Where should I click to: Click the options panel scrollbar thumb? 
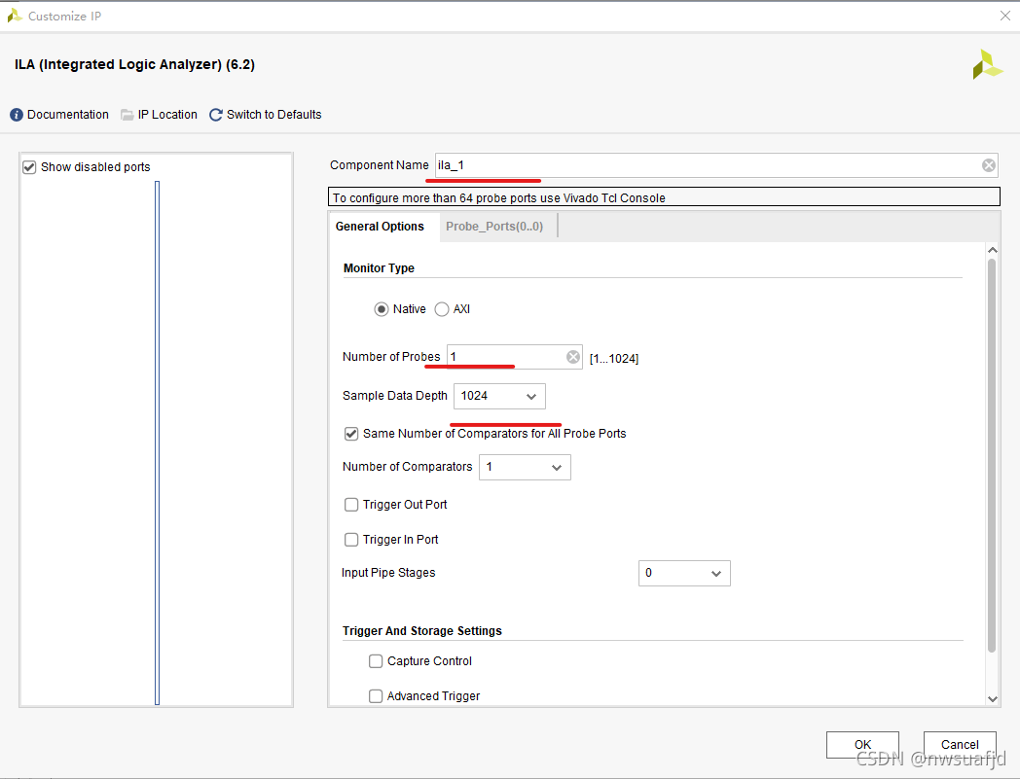[992, 455]
